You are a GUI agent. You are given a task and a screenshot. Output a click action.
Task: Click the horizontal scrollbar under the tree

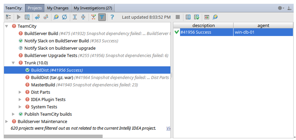point(53,136)
